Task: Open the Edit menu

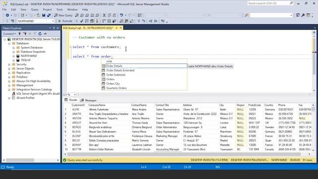Action: tap(13, 9)
